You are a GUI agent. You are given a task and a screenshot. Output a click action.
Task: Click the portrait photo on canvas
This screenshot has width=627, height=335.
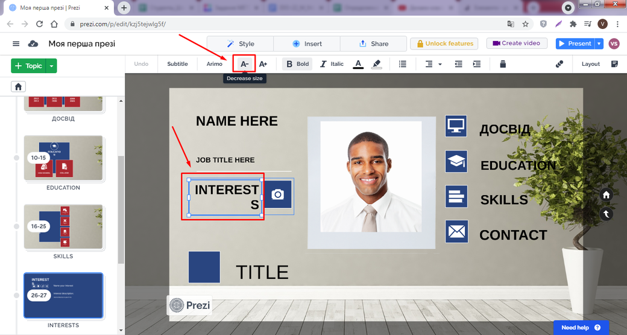(371, 176)
